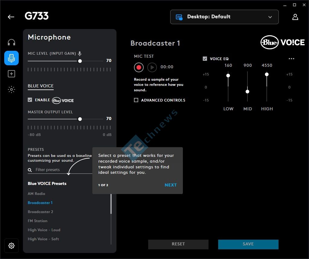Open the user account profile icon
The width and height of the screenshot is (309, 259).
coord(295,17)
